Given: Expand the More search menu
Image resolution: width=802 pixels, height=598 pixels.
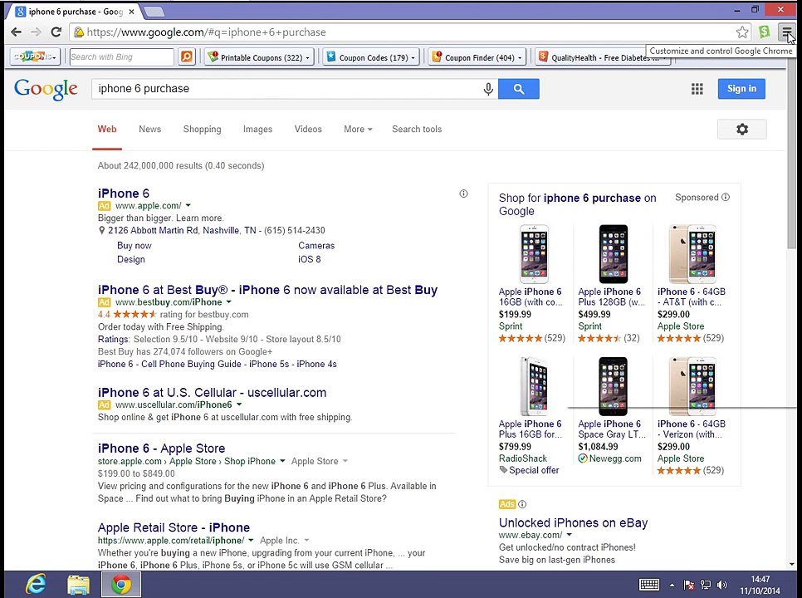Looking at the screenshot, I should click(358, 129).
